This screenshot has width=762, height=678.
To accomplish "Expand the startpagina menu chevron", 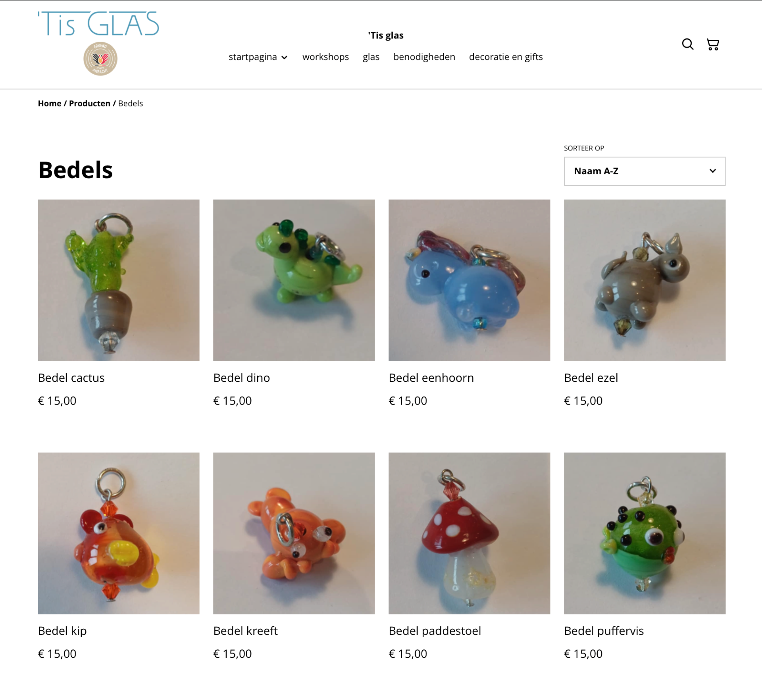I will pyautogui.click(x=284, y=58).
